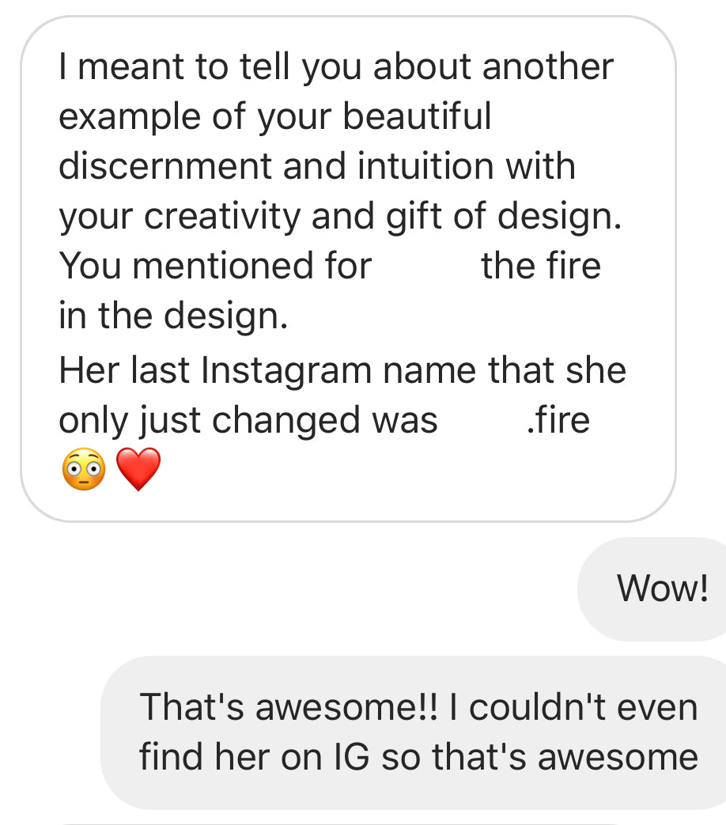This screenshot has height=825, width=726.
Task: Tap the red heart emoji
Action: 138,470
